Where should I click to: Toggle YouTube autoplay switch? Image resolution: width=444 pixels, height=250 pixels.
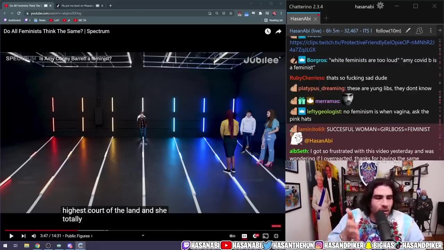click(x=232, y=236)
